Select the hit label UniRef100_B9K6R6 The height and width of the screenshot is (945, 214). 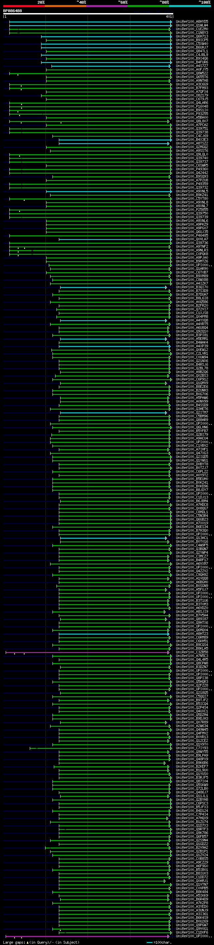(192, 763)
